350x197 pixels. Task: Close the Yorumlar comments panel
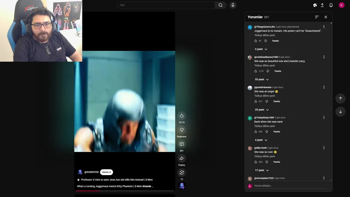point(326,17)
